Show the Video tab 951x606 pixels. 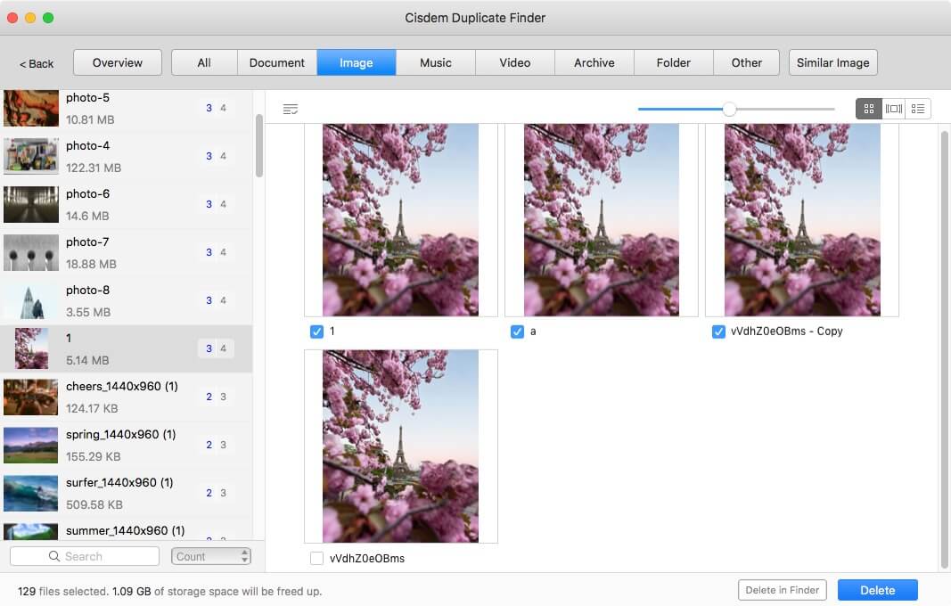pos(515,62)
